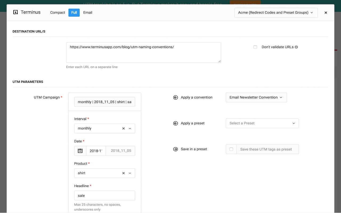Select the Full view tab
This screenshot has width=341, height=213.
74,13
